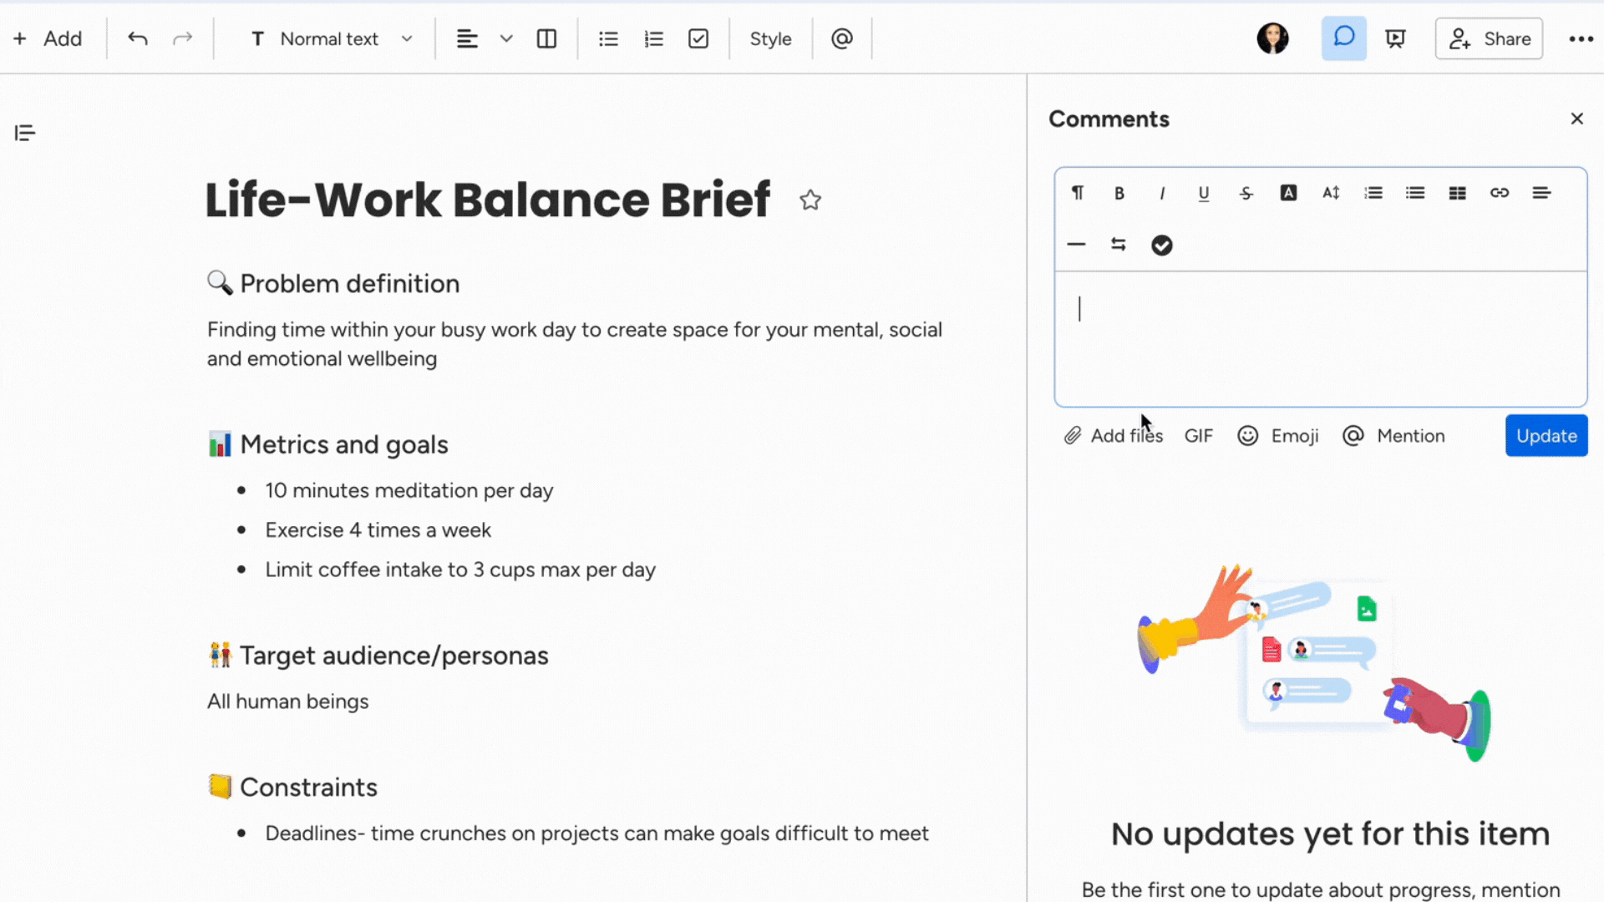Apply strikethrough to comment text
This screenshot has height=902, width=1604.
click(1246, 193)
